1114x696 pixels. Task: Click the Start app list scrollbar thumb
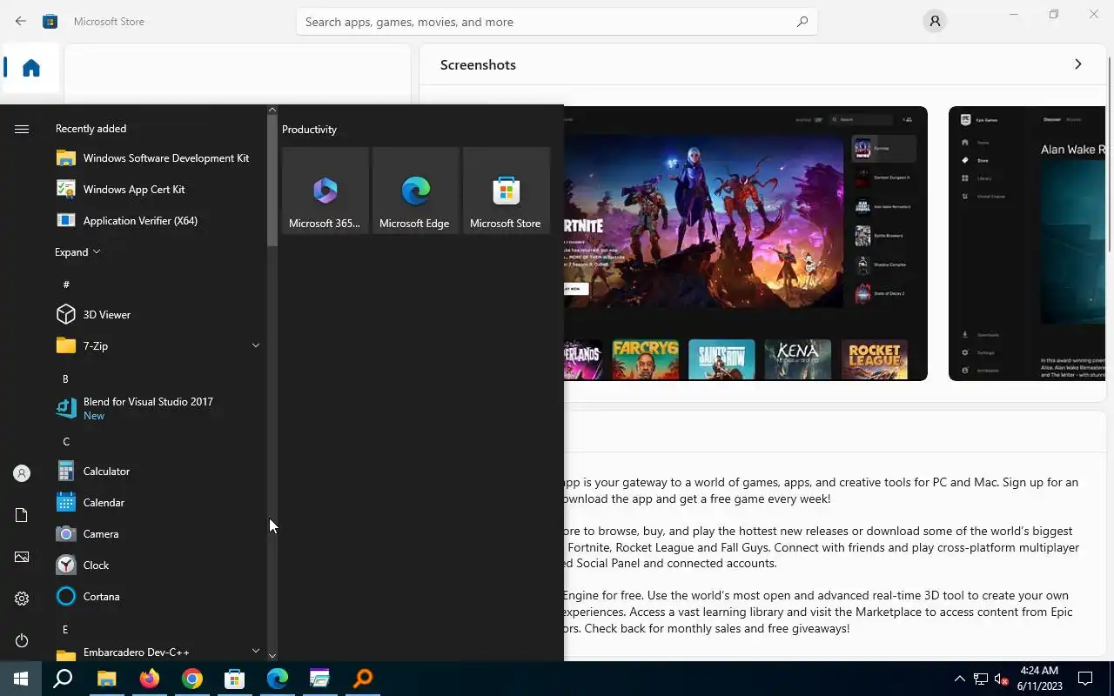point(272,181)
